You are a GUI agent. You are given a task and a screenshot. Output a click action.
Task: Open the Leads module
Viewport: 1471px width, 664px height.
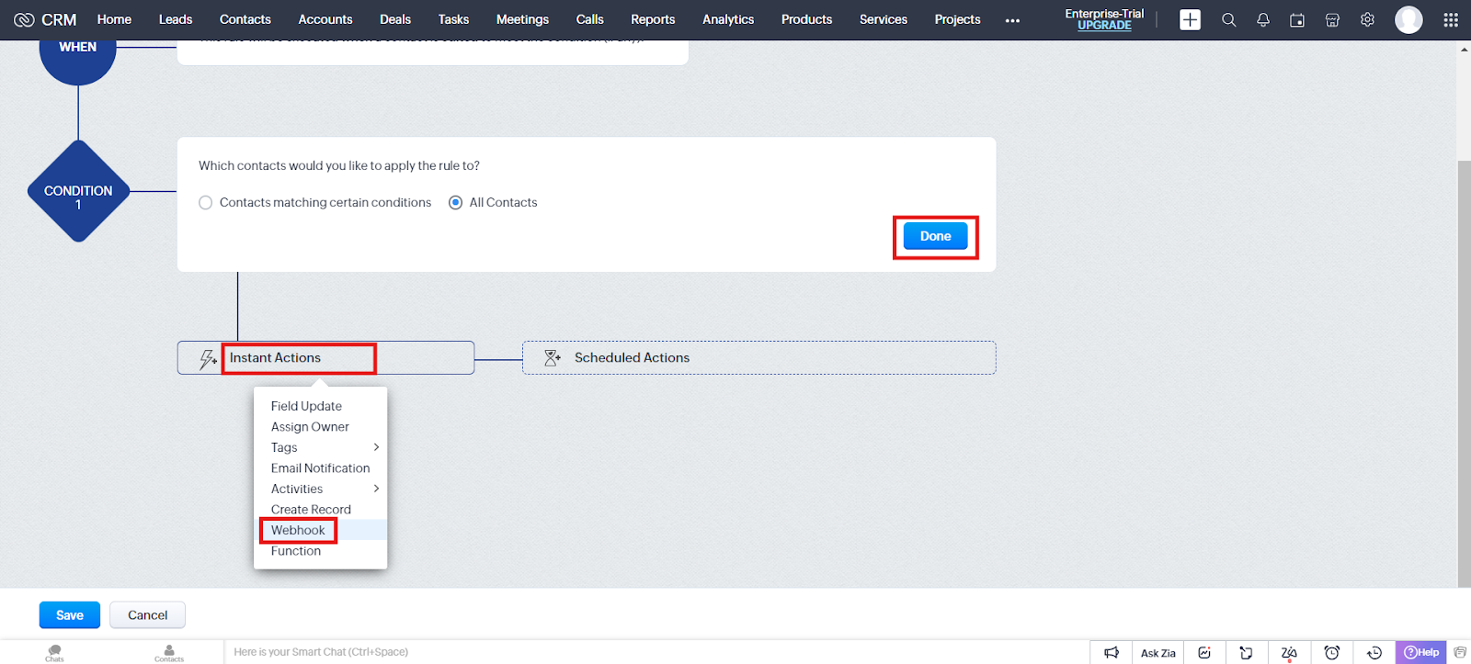coord(176,19)
